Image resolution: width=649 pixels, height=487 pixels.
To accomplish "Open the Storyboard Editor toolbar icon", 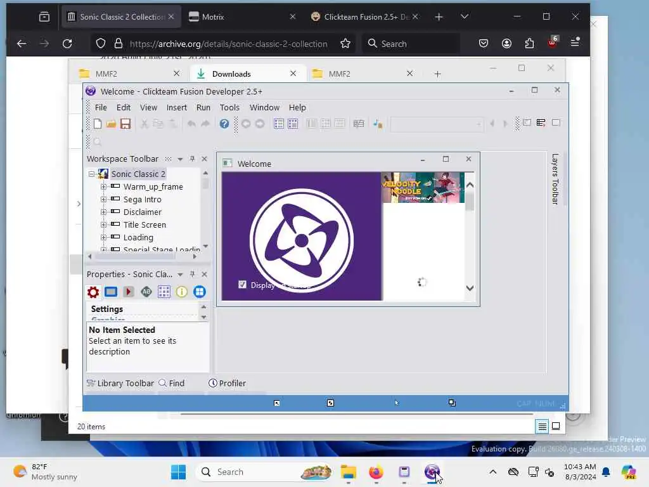I will [279, 124].
